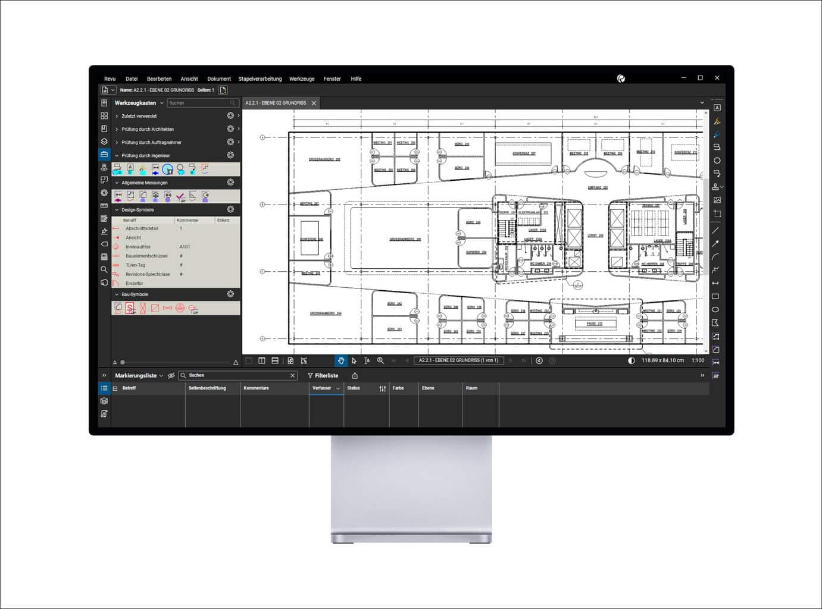This screenshot has width=822, height=609.
Task: Click the Werkzeugkasten symbol size slider
Action: click(x=123, y=362)
